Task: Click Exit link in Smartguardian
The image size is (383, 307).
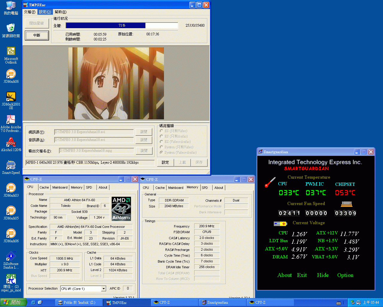Action: [302, 275]
